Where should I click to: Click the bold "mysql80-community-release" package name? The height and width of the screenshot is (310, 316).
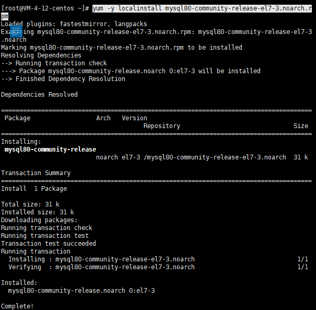50,150
